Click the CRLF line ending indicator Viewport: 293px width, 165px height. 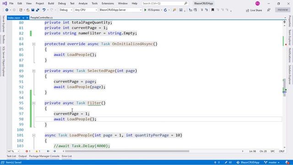pos(282,151)
